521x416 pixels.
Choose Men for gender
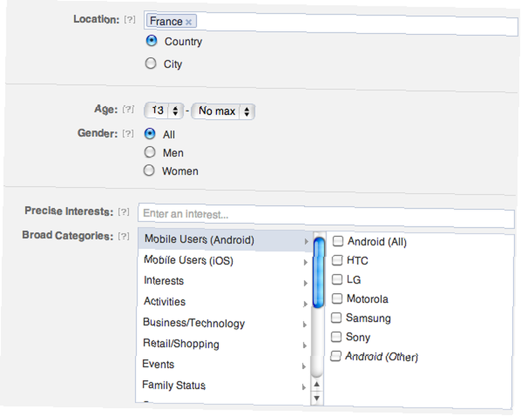point(150,152)
